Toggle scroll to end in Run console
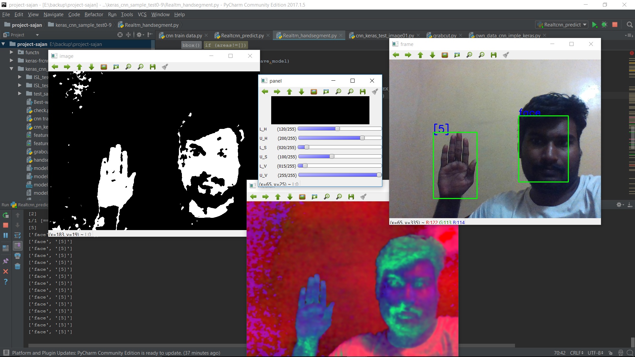Screen dimensions: 635x357 click(18, 246)
